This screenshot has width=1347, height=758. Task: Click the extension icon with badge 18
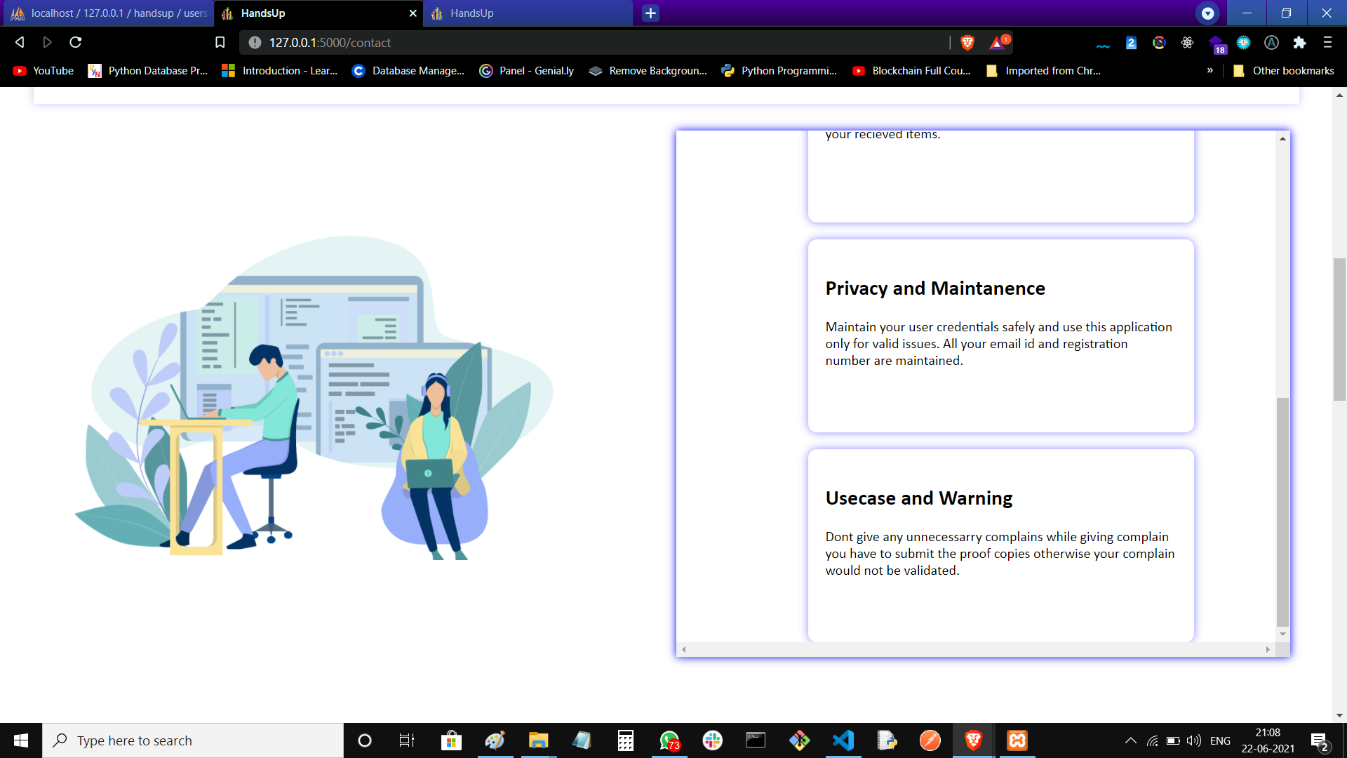[x=1217, y=44]
